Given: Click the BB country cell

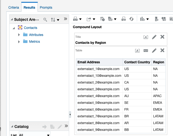Looking at the screenshot, I should pos(137,130).
